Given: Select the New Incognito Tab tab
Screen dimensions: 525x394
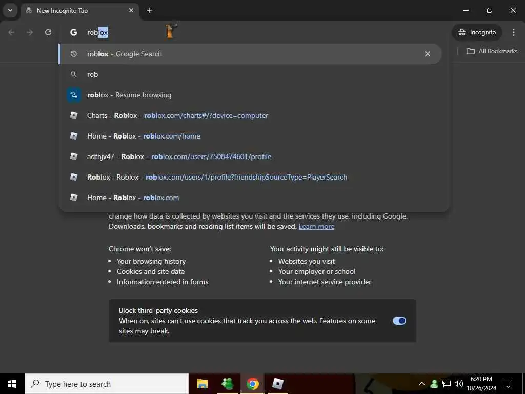Looking at the screenshot, I should tap(79, 11).
